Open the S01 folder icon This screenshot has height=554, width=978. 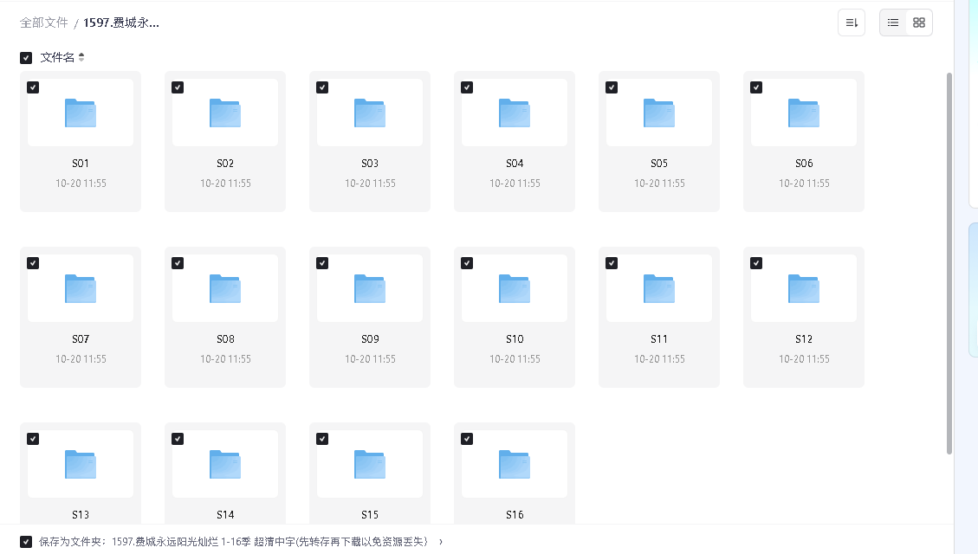pyautogui.click(x=81, y=113)
